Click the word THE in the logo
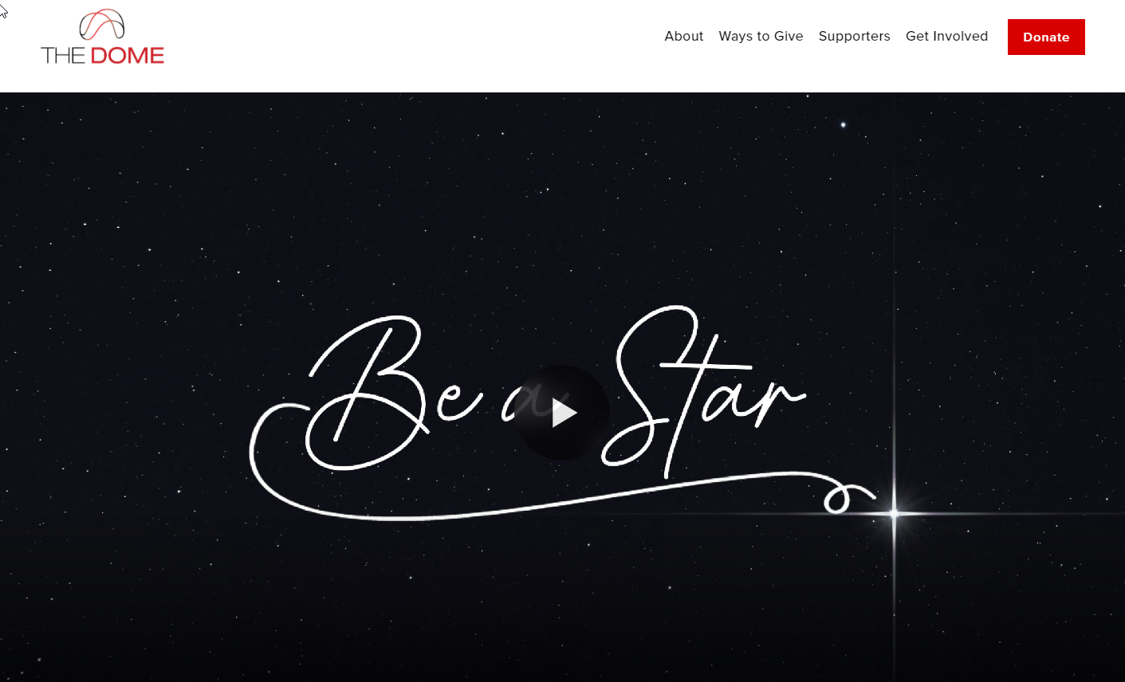1125x682 pixels. 63,55
